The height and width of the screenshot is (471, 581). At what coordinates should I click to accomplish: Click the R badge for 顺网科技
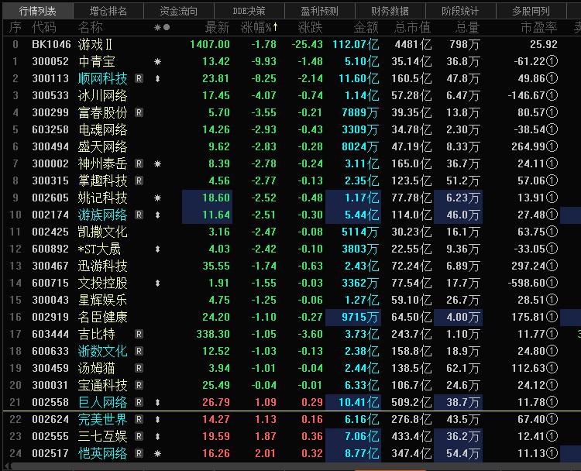click(139, 78)
